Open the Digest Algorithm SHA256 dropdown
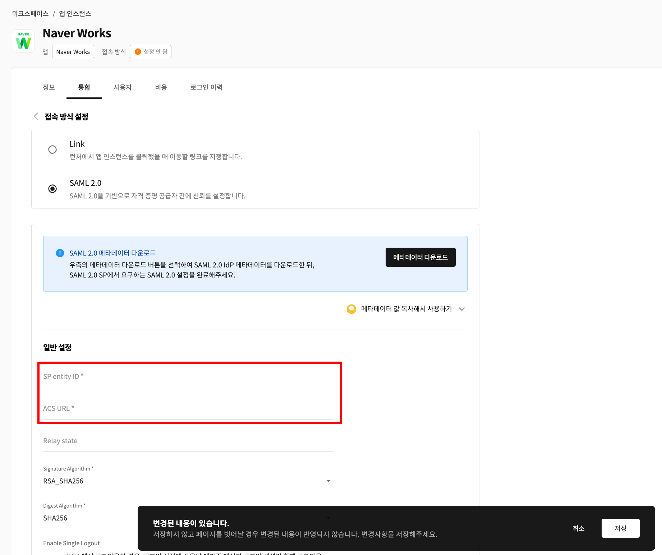 tap(90, 518)
